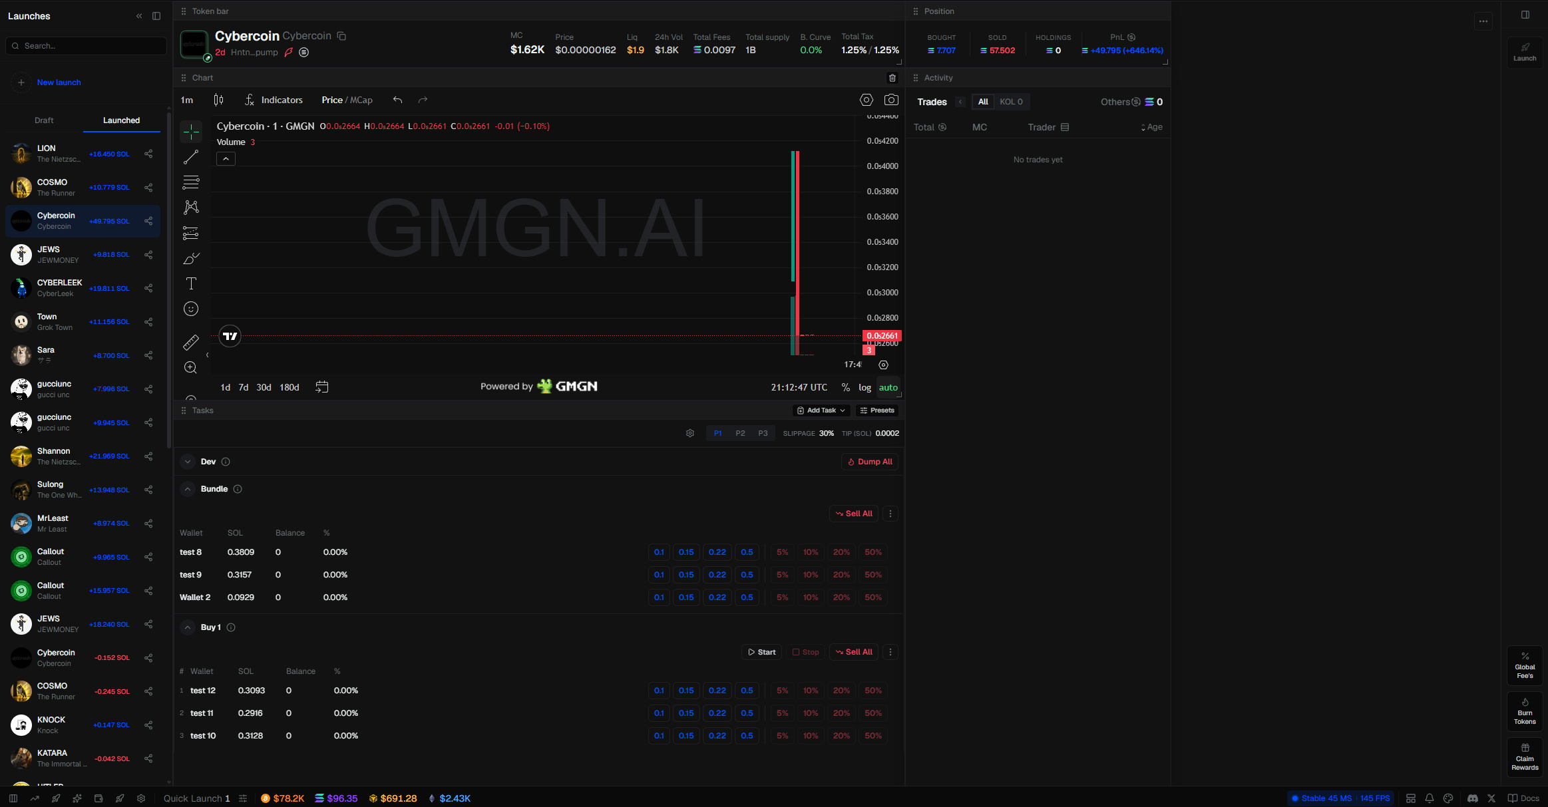This screenshot has height=807, width=1548.
Task: Select the crosshair cursor tool in chart
Action: (191, 132)
